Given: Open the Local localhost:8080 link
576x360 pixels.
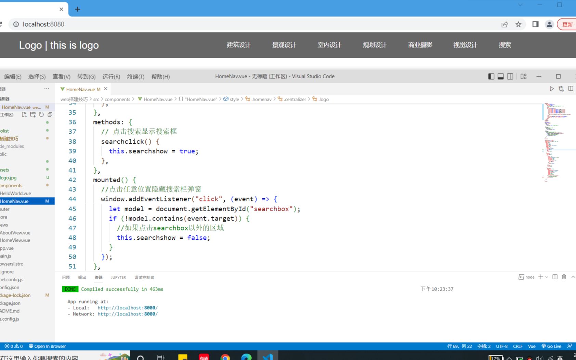Looking at the screenshot, I should 128,308.
